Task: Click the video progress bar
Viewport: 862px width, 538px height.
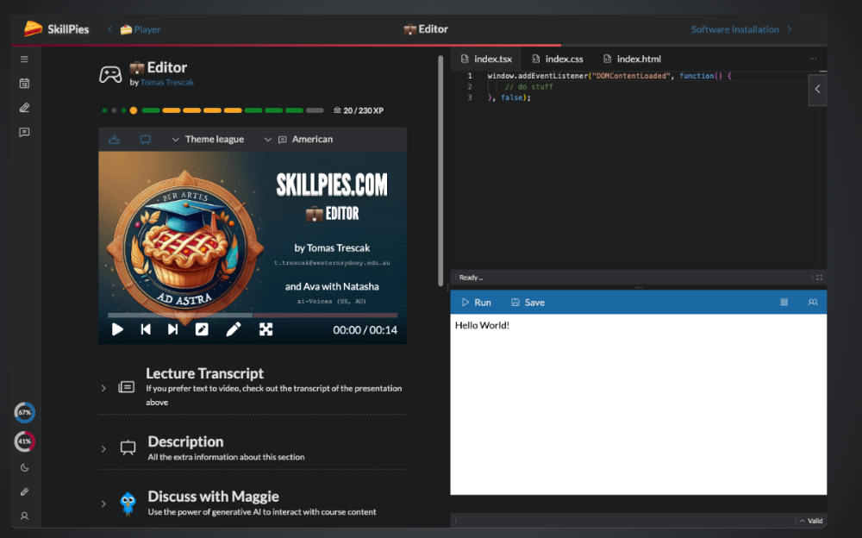Action: (252, 315)
